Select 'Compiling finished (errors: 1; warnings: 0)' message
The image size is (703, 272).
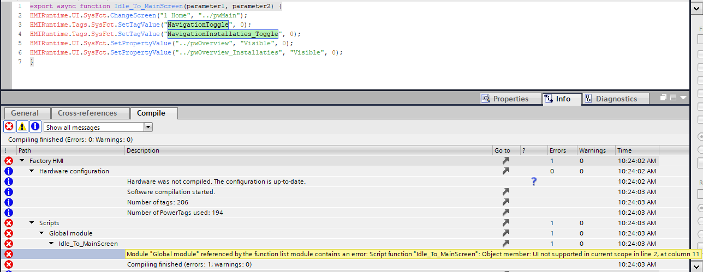click(x=189, y=264)
